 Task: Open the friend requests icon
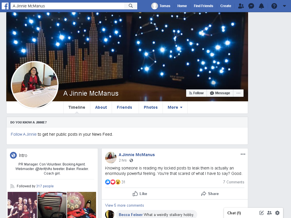coord(241,6)
